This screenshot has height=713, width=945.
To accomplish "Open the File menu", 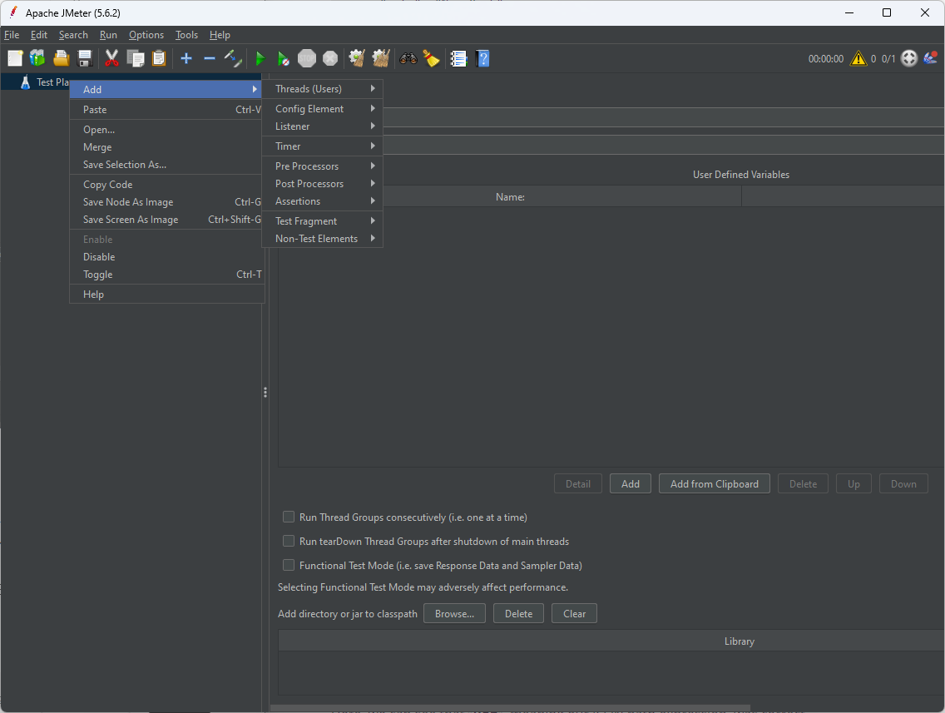I will point(12,35).
